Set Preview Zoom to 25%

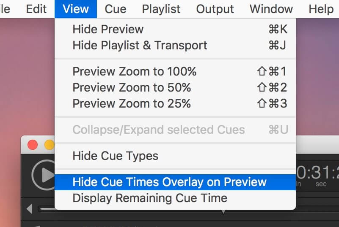click(175, 103)
